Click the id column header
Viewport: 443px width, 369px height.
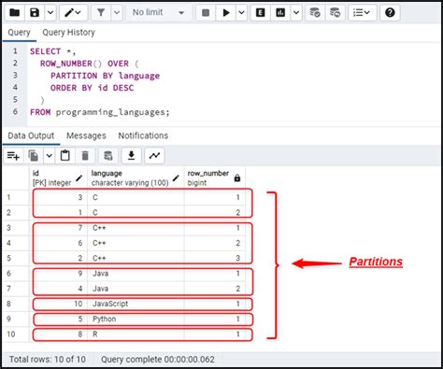pyautogui.click(x=58, y=178)
